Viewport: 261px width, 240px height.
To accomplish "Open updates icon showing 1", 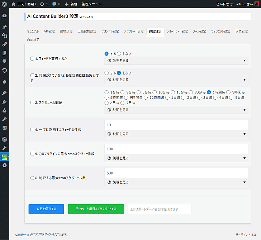I will 44,4.
